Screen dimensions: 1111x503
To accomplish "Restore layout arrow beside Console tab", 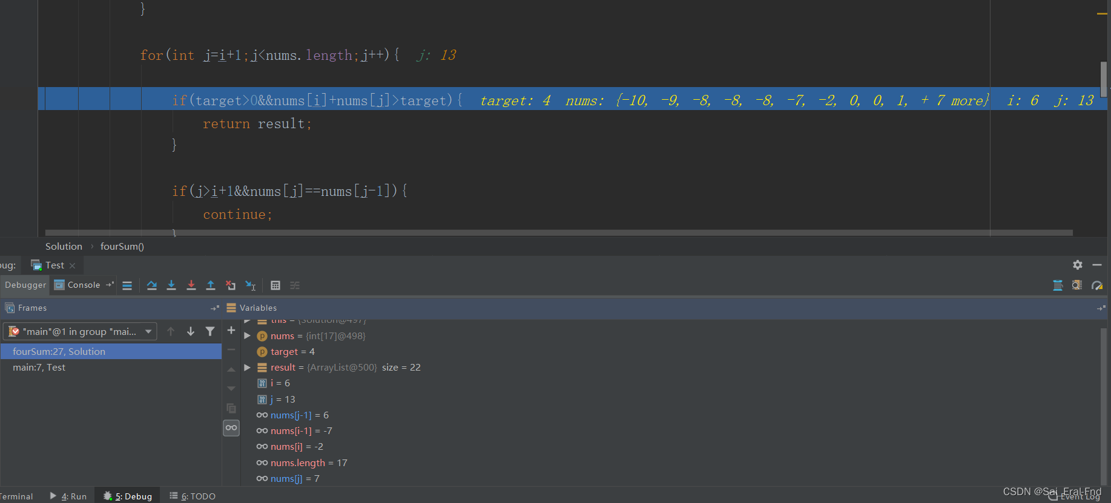I will pos(110,285).
